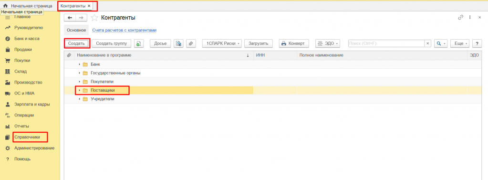Open the Основное section
488x180 pixels.
[76, 30]
